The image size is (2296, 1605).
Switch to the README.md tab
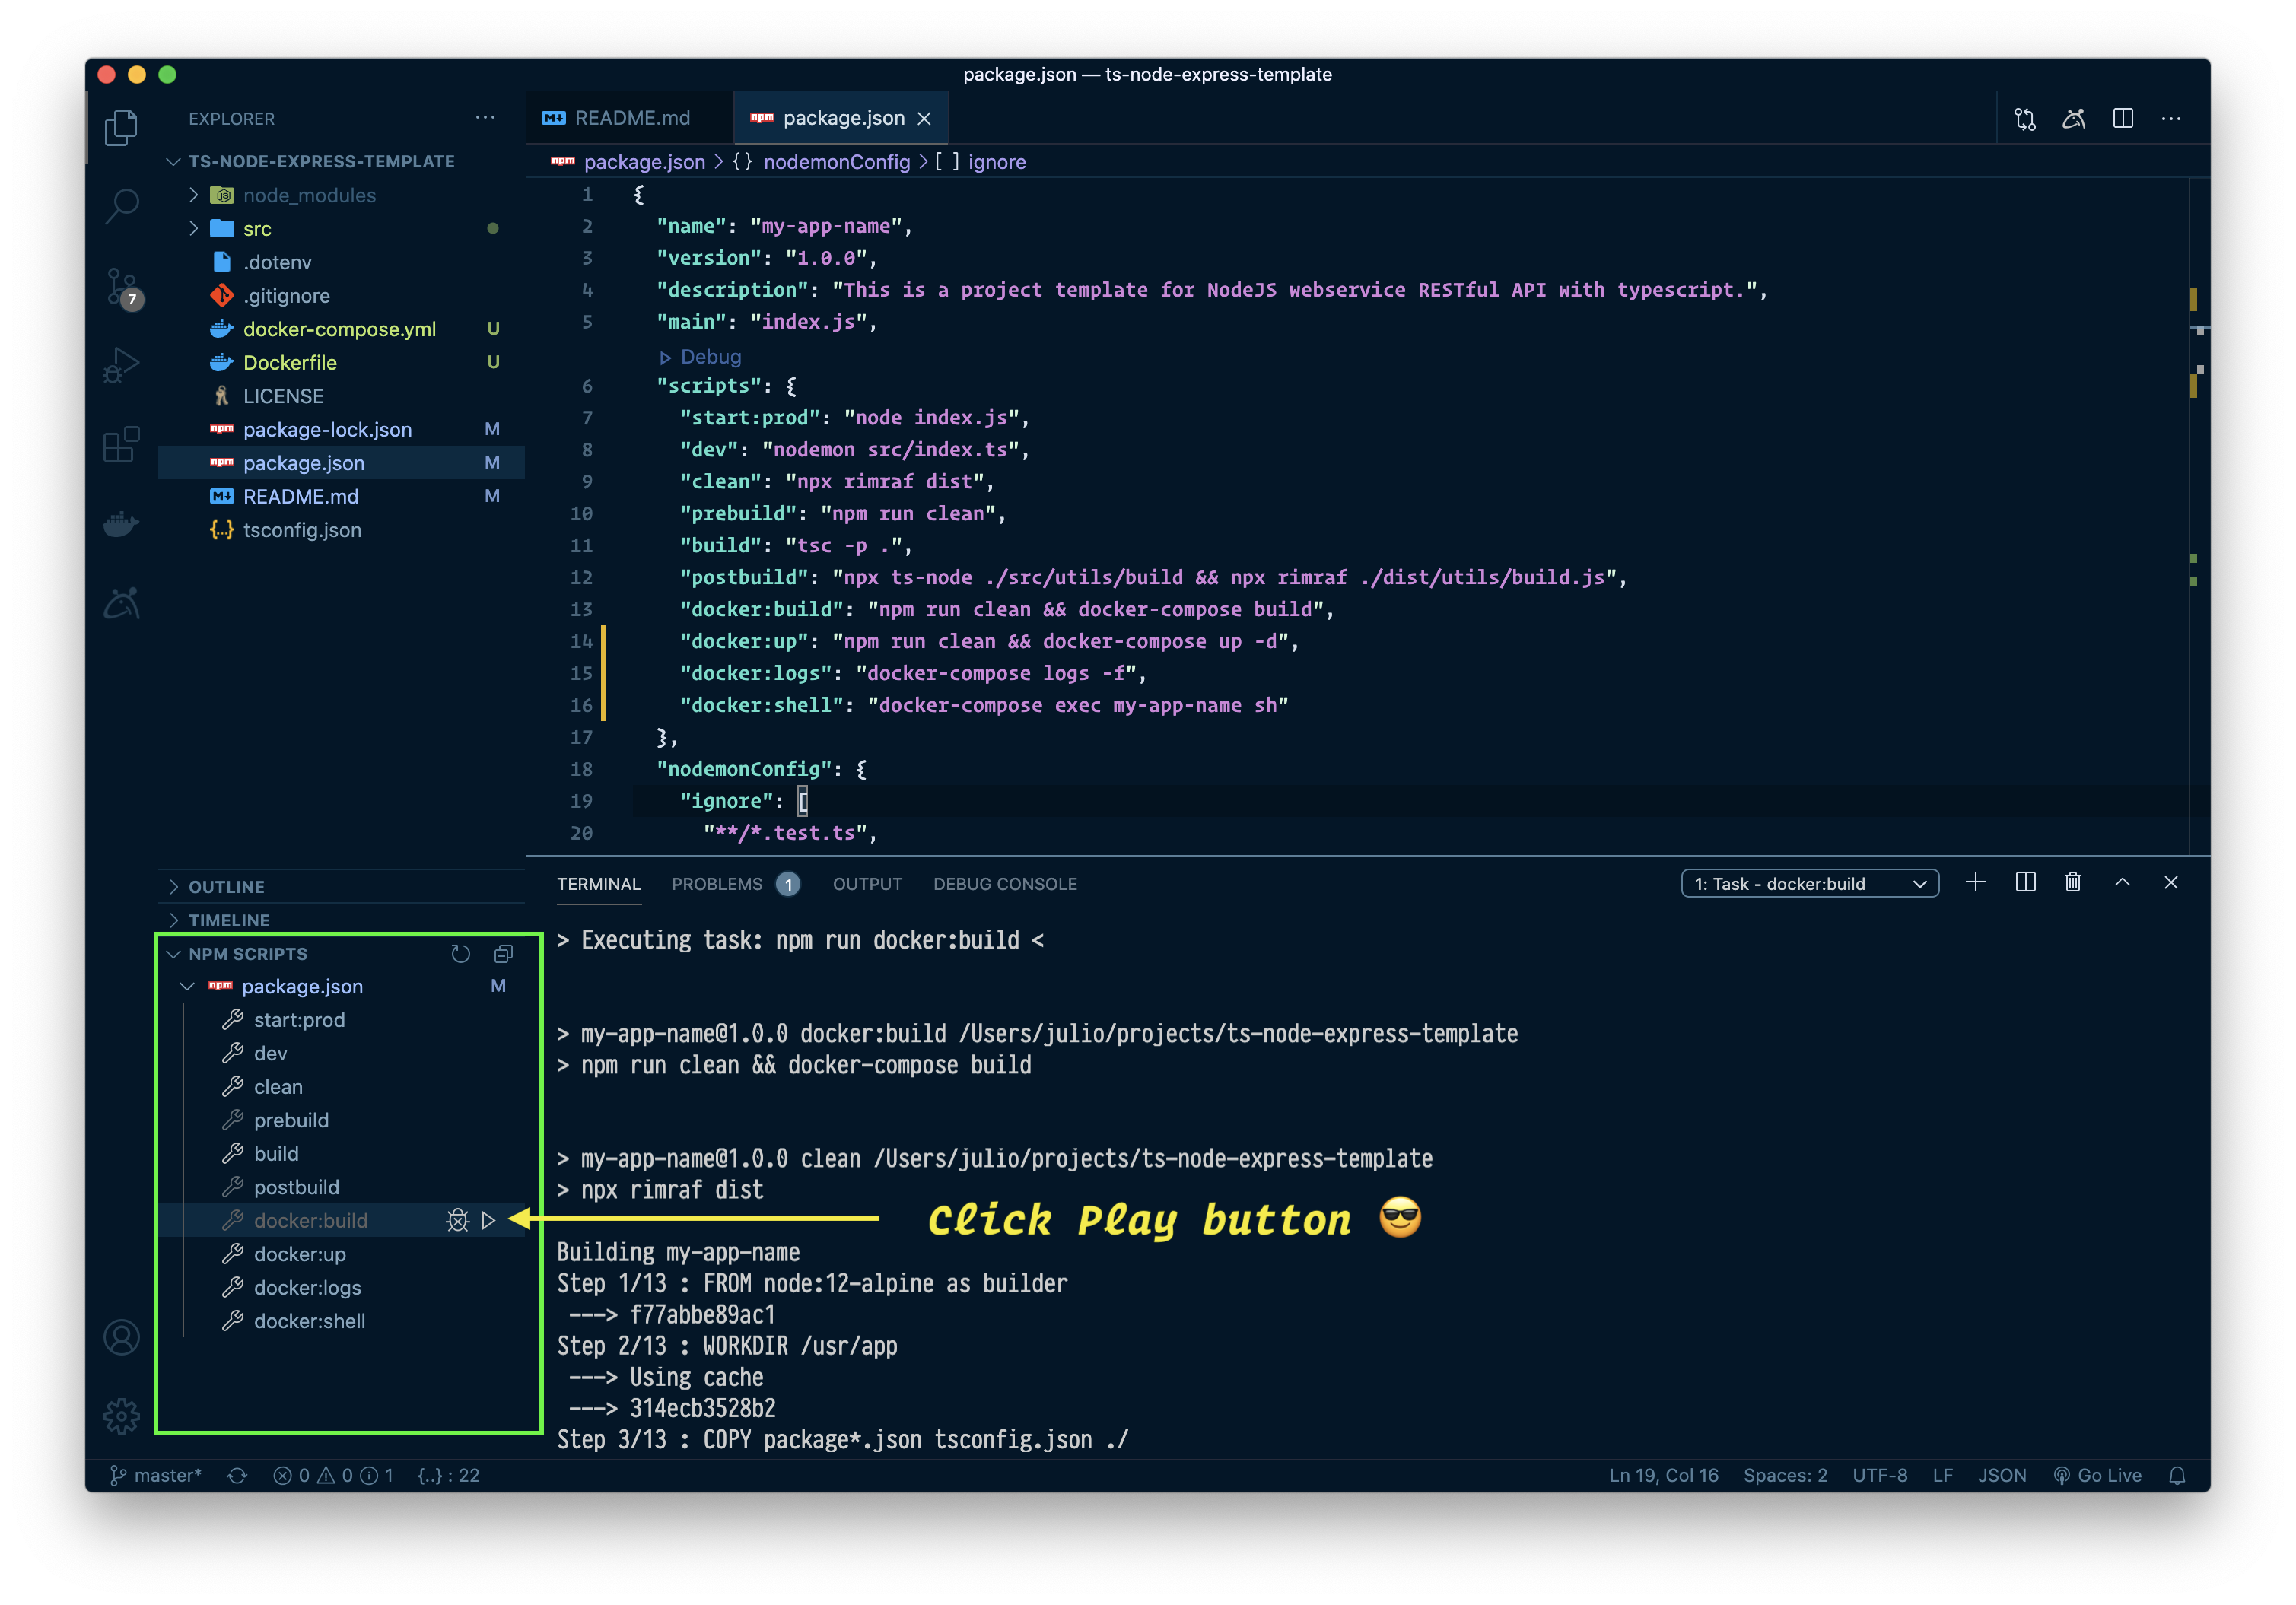tap(631, 118)
